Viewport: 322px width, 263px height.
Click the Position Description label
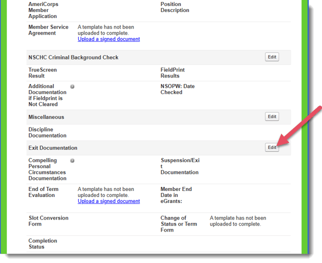174,7
